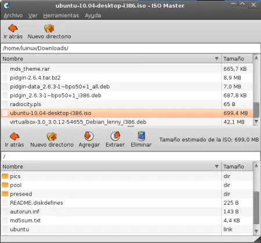Minimize the ISO Master window

coord(233,5)
